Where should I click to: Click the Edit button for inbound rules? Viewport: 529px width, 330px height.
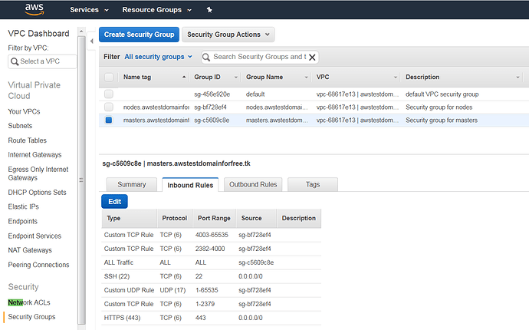point(114,201)
